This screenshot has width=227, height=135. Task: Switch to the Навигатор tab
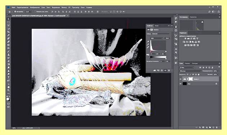(x=193, y=17)
